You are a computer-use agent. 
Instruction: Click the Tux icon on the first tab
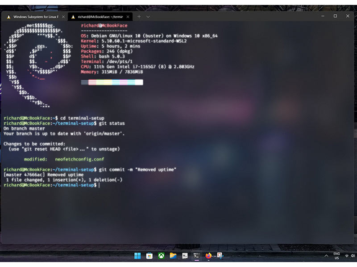coord(8,17)
